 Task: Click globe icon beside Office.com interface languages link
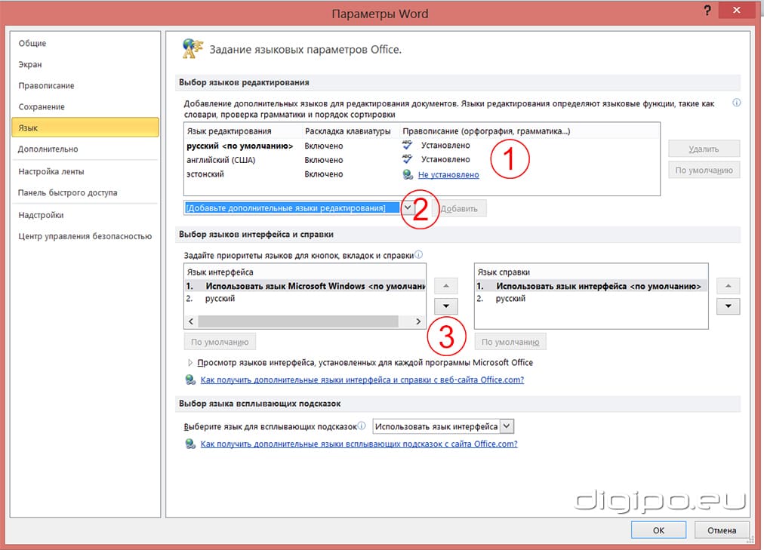[x=191, y=380]
